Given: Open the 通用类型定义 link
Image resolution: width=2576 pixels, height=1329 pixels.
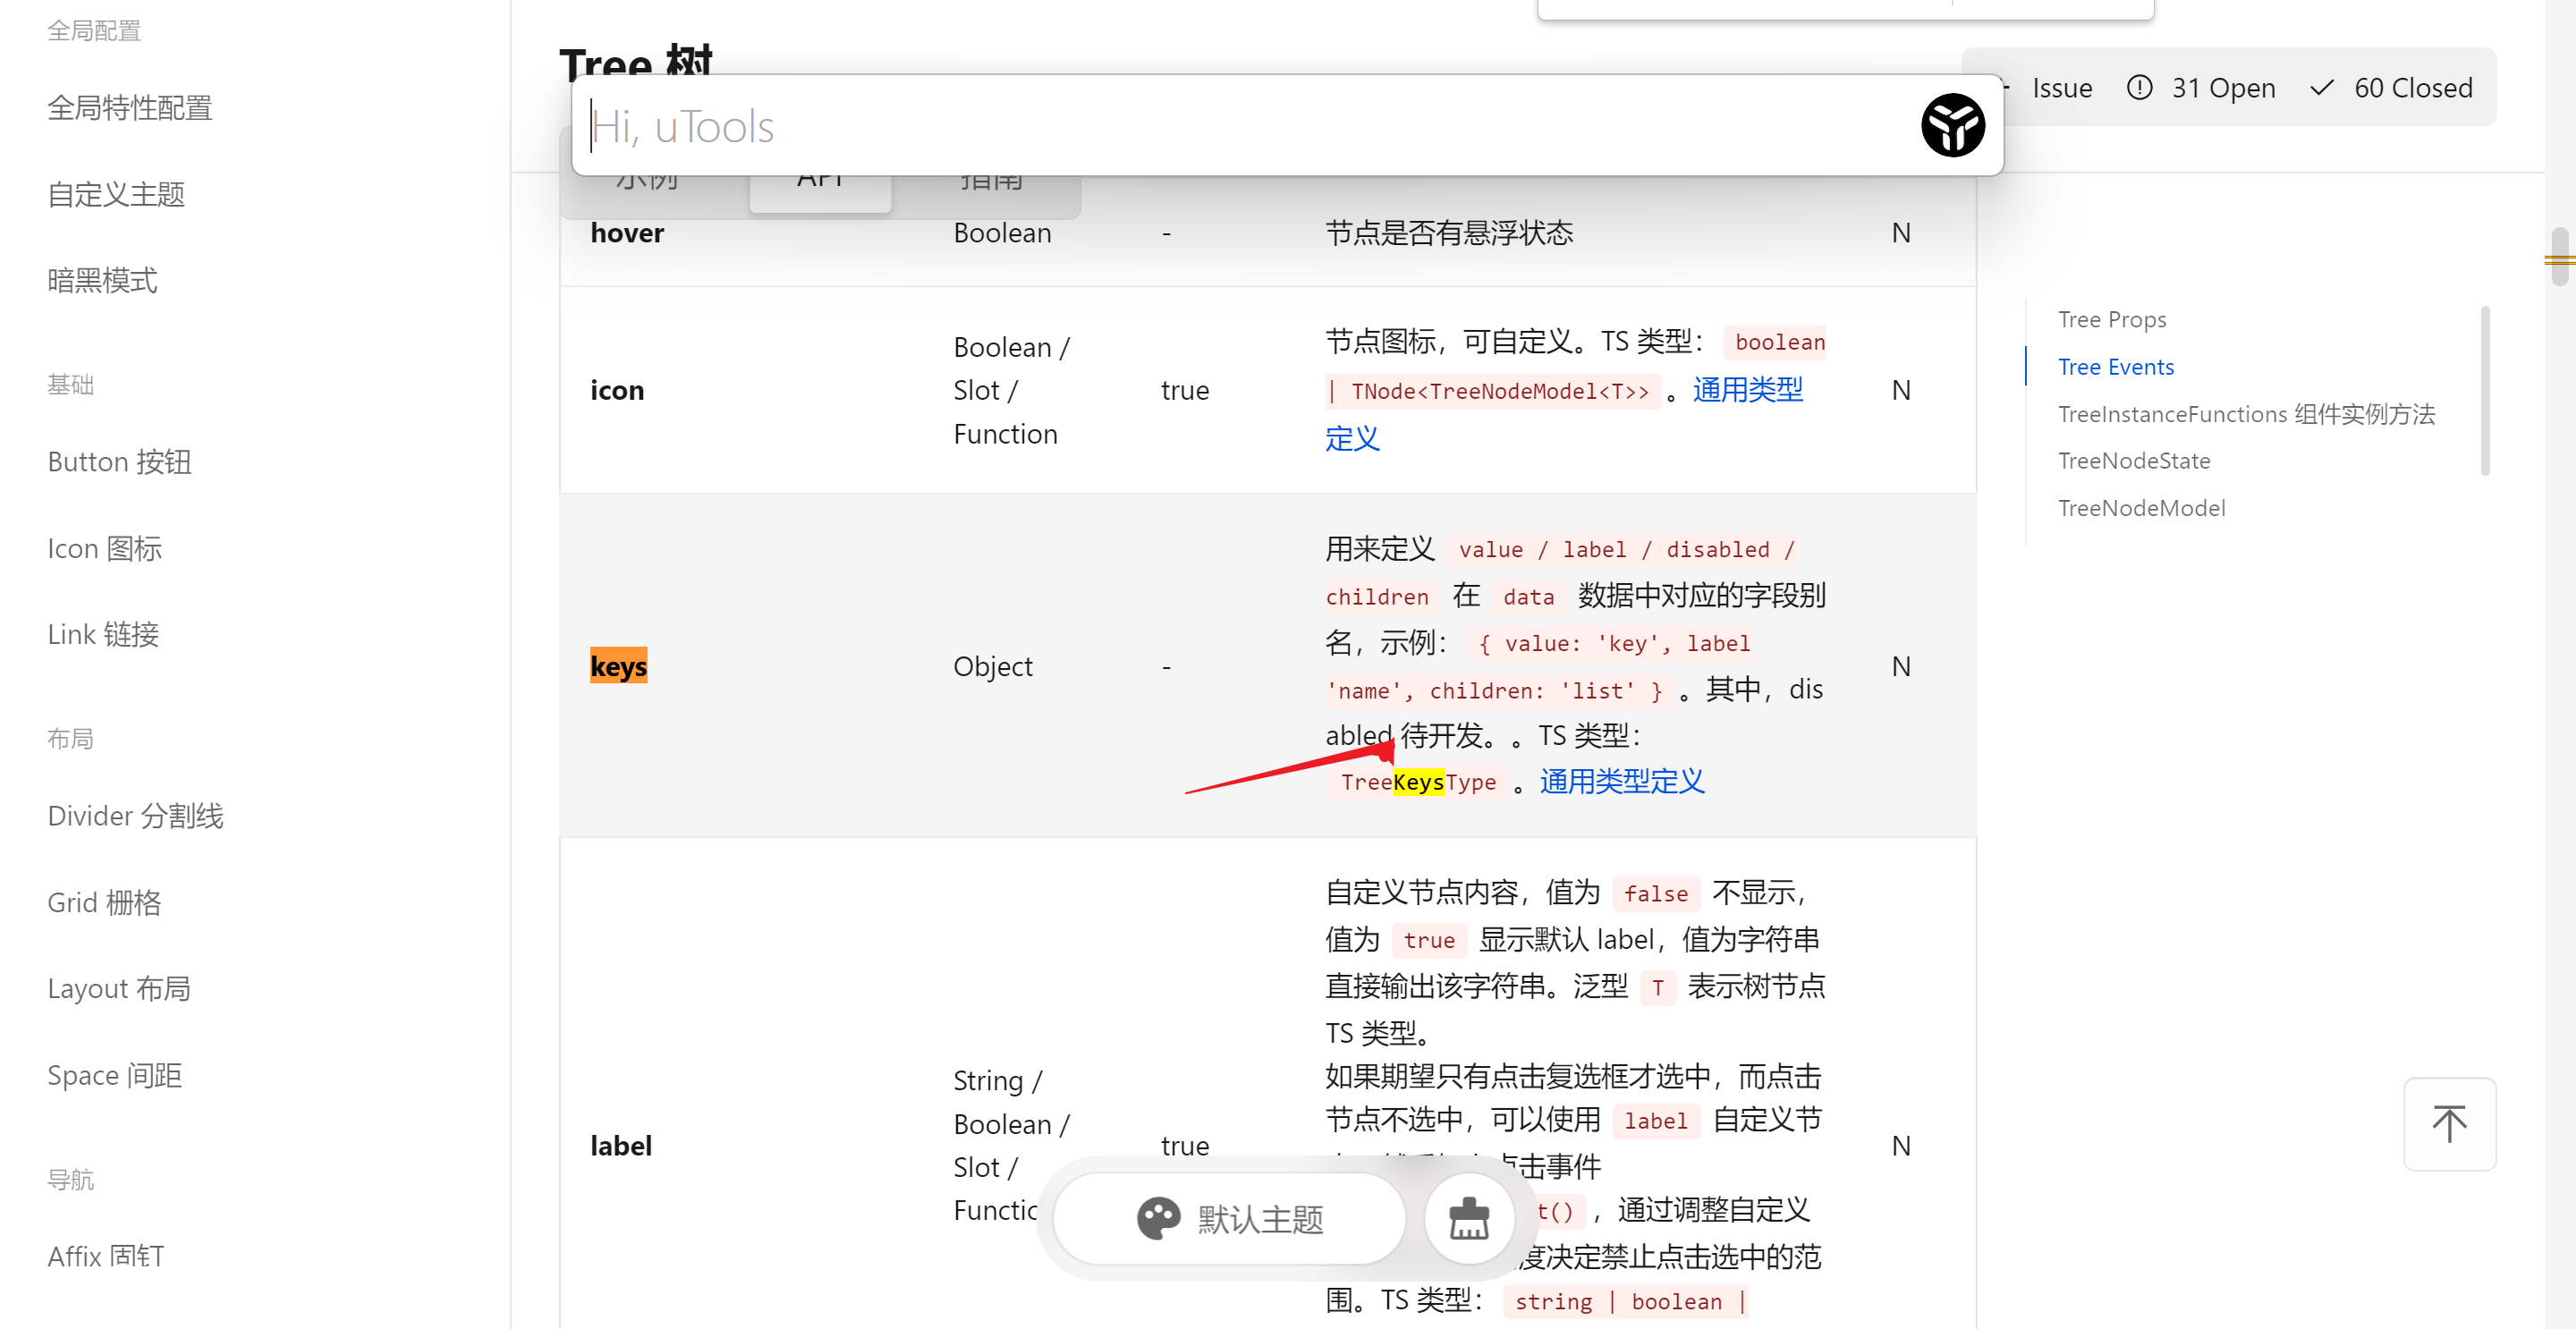Looking at the screenshot, I should pos(1621,781).
